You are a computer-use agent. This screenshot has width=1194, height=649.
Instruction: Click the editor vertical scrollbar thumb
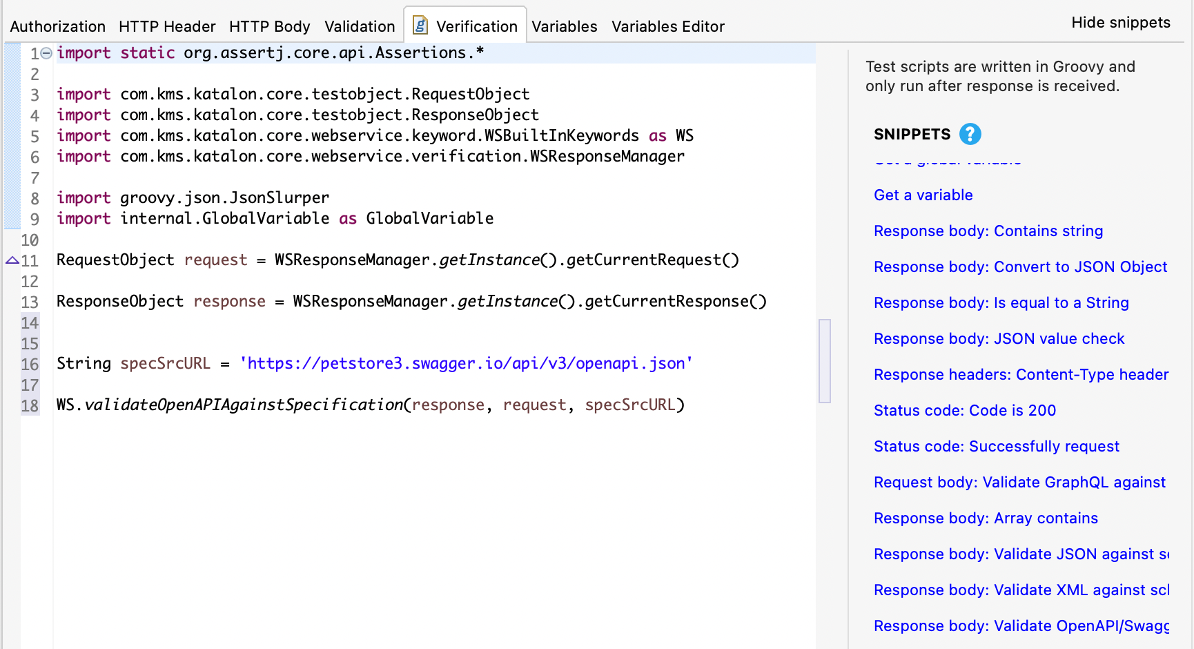pos(825,360)
